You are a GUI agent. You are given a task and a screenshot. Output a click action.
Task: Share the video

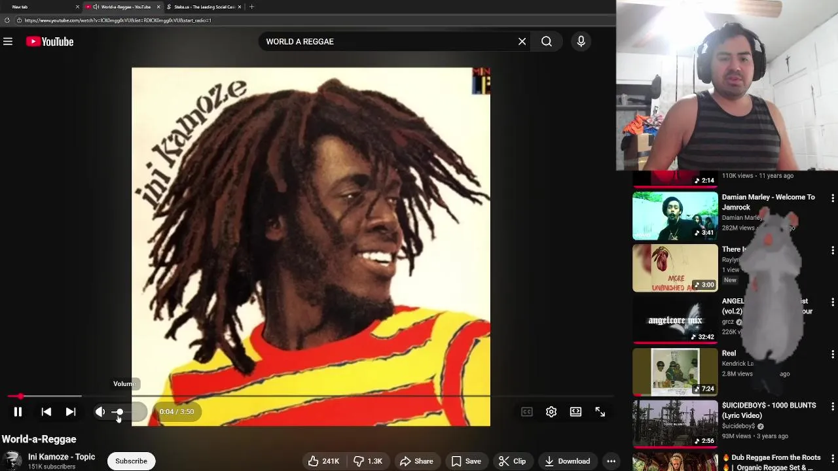[416, 461]
